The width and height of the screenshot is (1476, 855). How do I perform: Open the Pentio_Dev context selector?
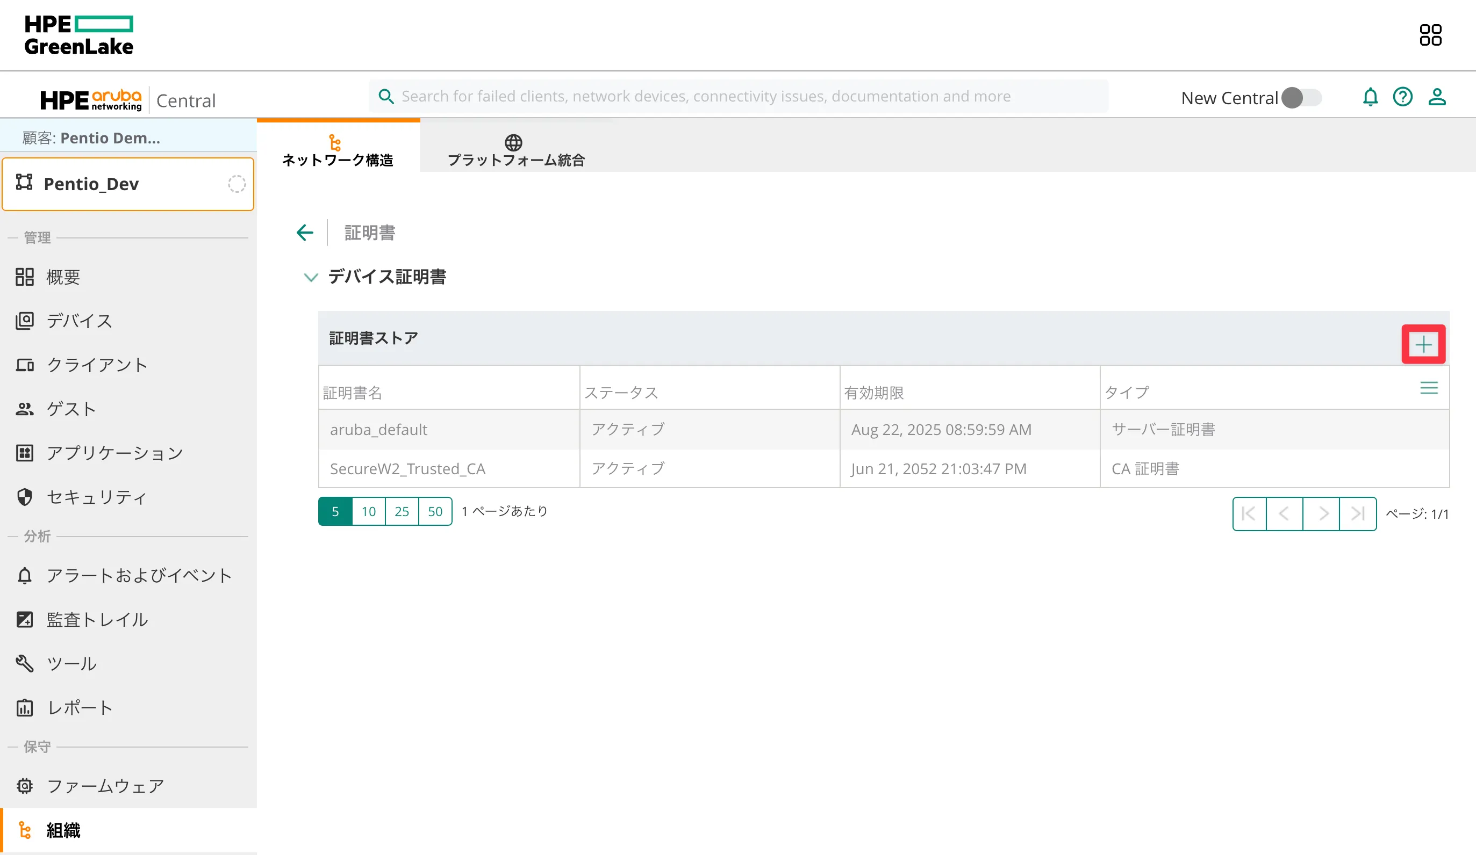pos(128,184)
